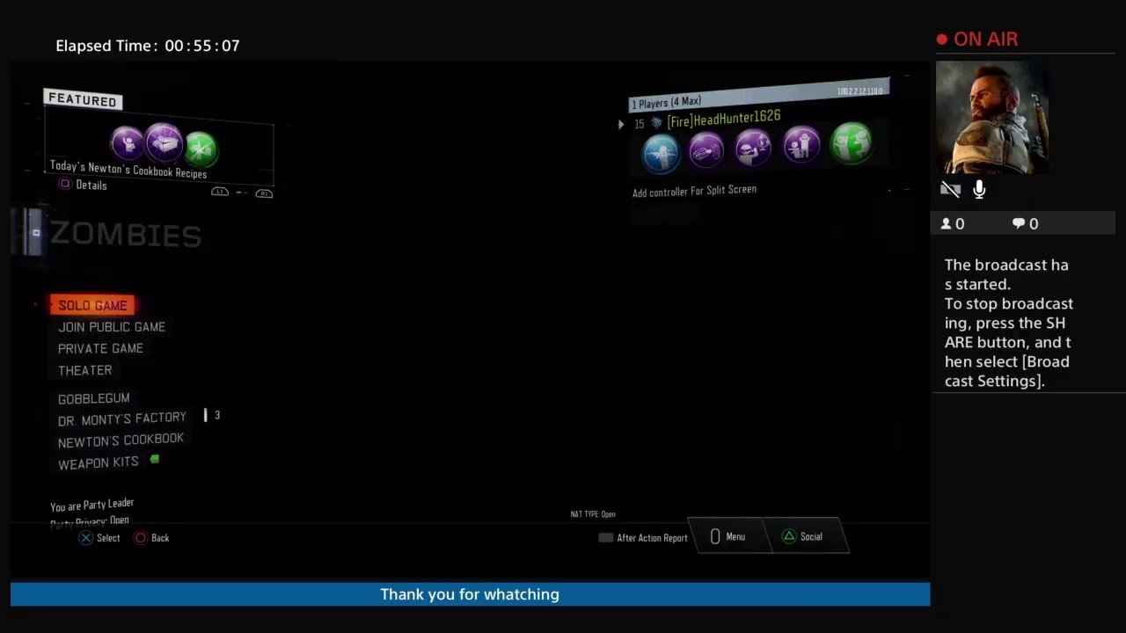Pick the green gobblegum in the player's pack
Viewport: 1126px width, 633px height.
[851, 142]
